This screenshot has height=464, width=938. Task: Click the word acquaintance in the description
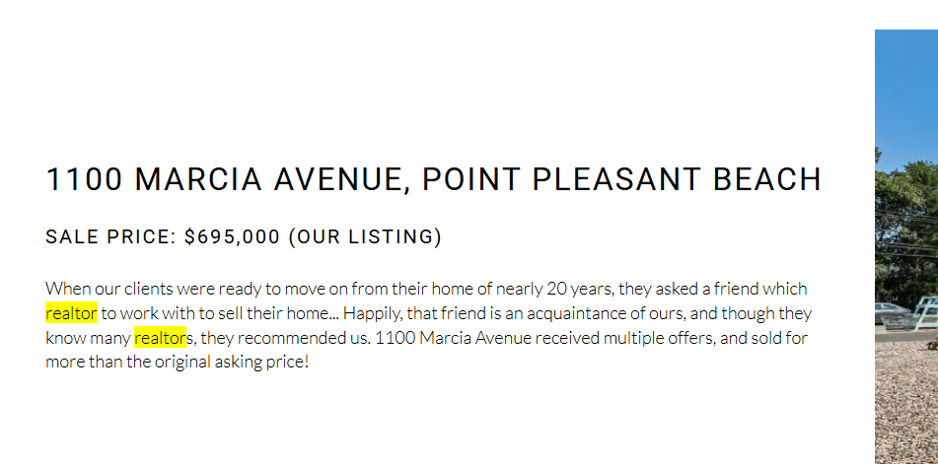pyautogui.click(x=577, y=313)
